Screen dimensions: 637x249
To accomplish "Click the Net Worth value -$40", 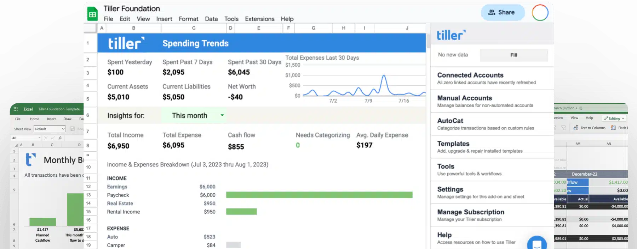I will (x=235, y=97).
